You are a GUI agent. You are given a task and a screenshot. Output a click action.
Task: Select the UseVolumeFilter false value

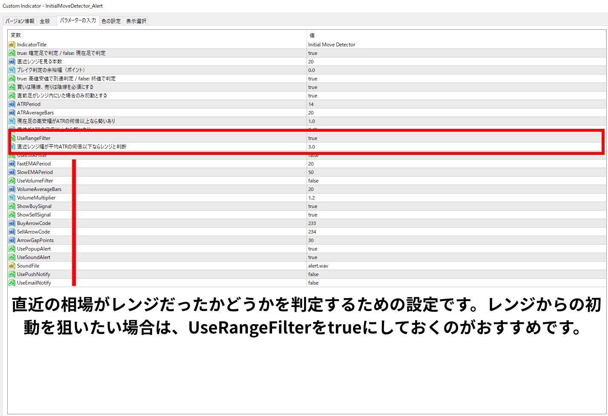(313, 181)
